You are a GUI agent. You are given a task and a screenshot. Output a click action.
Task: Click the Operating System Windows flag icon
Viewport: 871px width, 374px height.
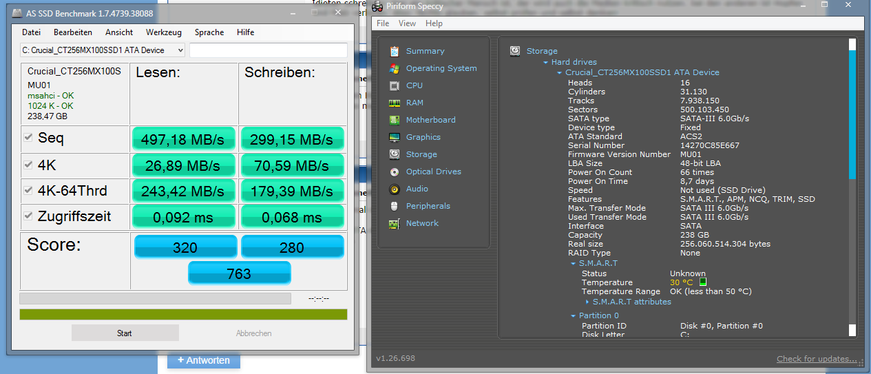pos(395,68)
